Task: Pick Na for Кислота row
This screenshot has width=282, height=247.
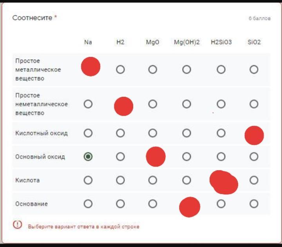Action: pyautogui.click(x=88, y=180)
